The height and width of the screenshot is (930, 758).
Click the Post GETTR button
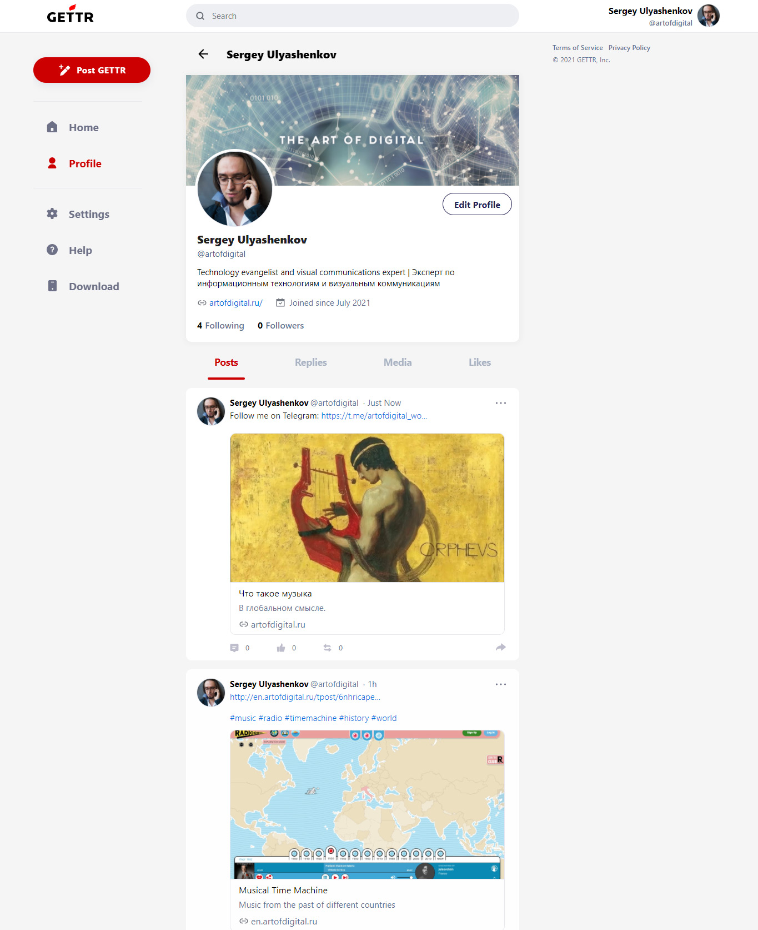pyautogui.click(x=92, y=70)
